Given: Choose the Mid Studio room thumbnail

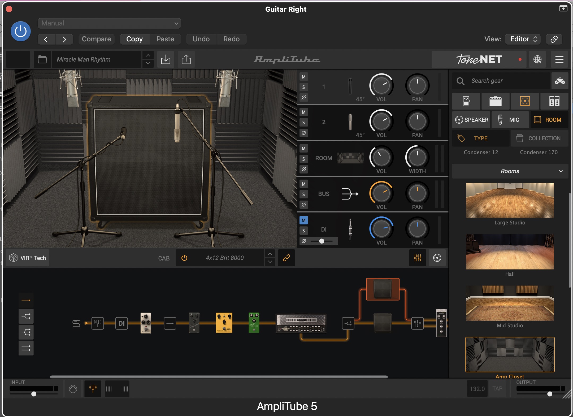Looking at the screenshot, I should pyautogui.click(x=510, y=303).
